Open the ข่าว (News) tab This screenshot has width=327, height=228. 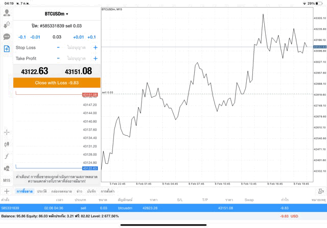pos(79,191)
